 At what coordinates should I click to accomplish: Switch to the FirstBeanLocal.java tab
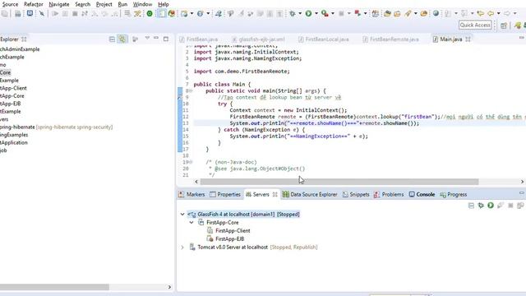[324, 39]
